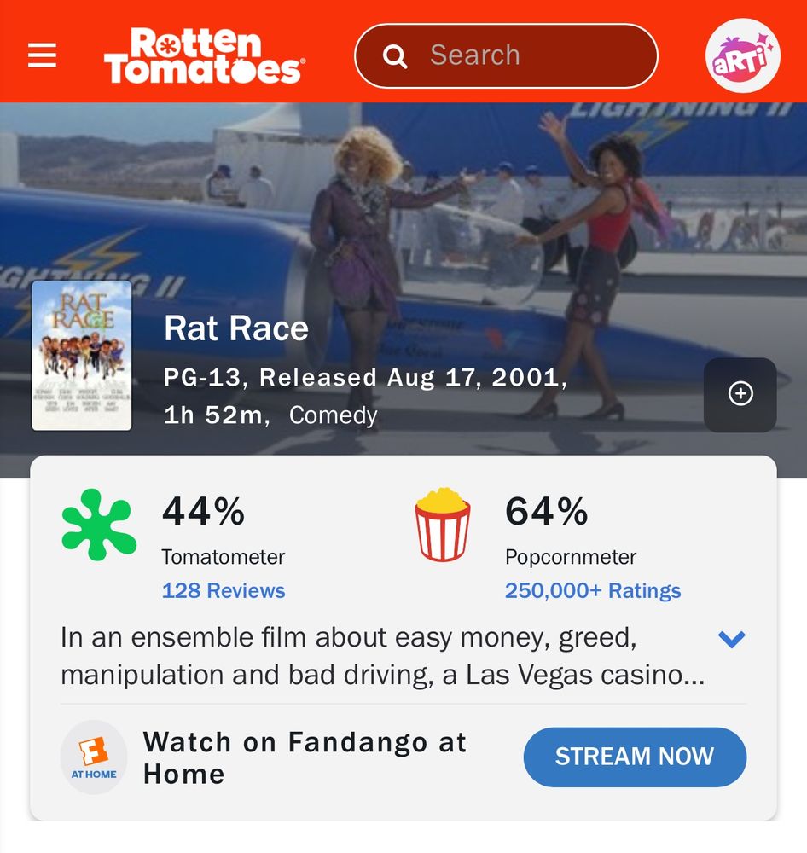Open the 250,000+ Ratings link

tap(593, 590)
